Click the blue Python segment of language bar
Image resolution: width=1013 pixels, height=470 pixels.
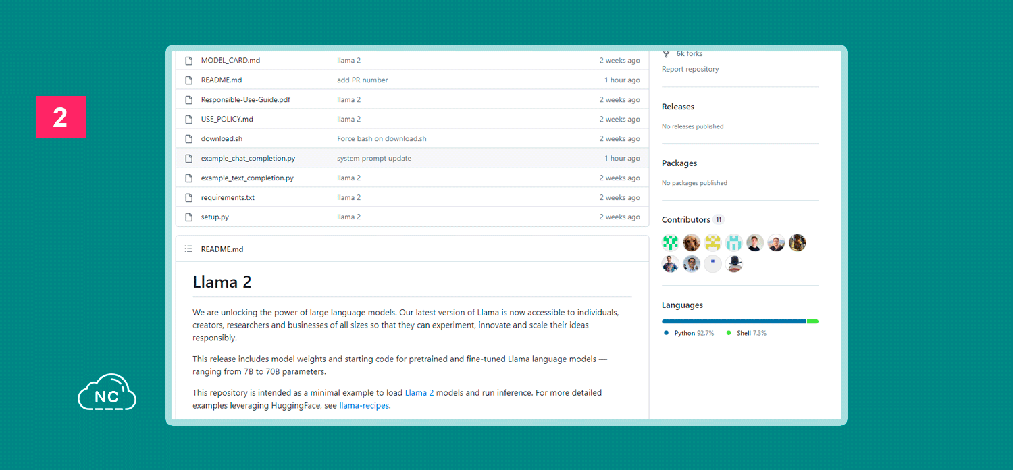point(733,321)
